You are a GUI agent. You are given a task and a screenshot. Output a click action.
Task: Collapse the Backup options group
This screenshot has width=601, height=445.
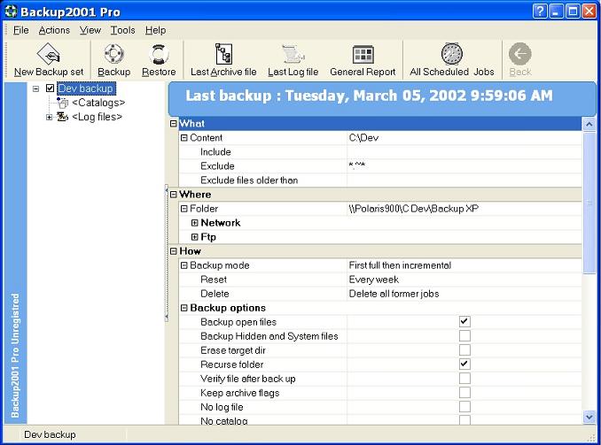[184, 308]
